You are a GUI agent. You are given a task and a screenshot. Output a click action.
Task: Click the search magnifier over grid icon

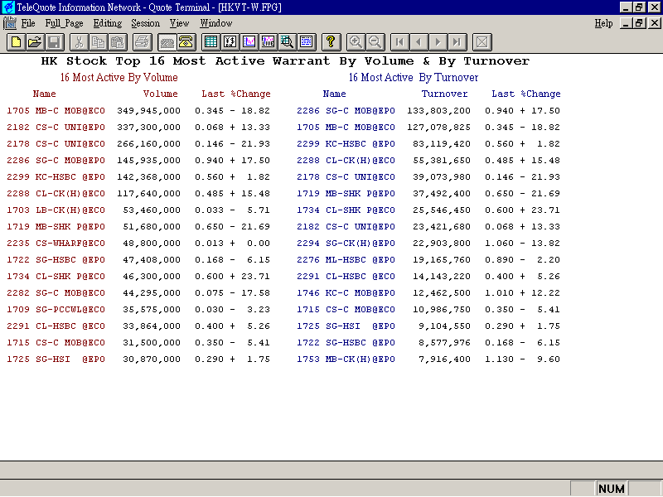click(x=287, y=42)
